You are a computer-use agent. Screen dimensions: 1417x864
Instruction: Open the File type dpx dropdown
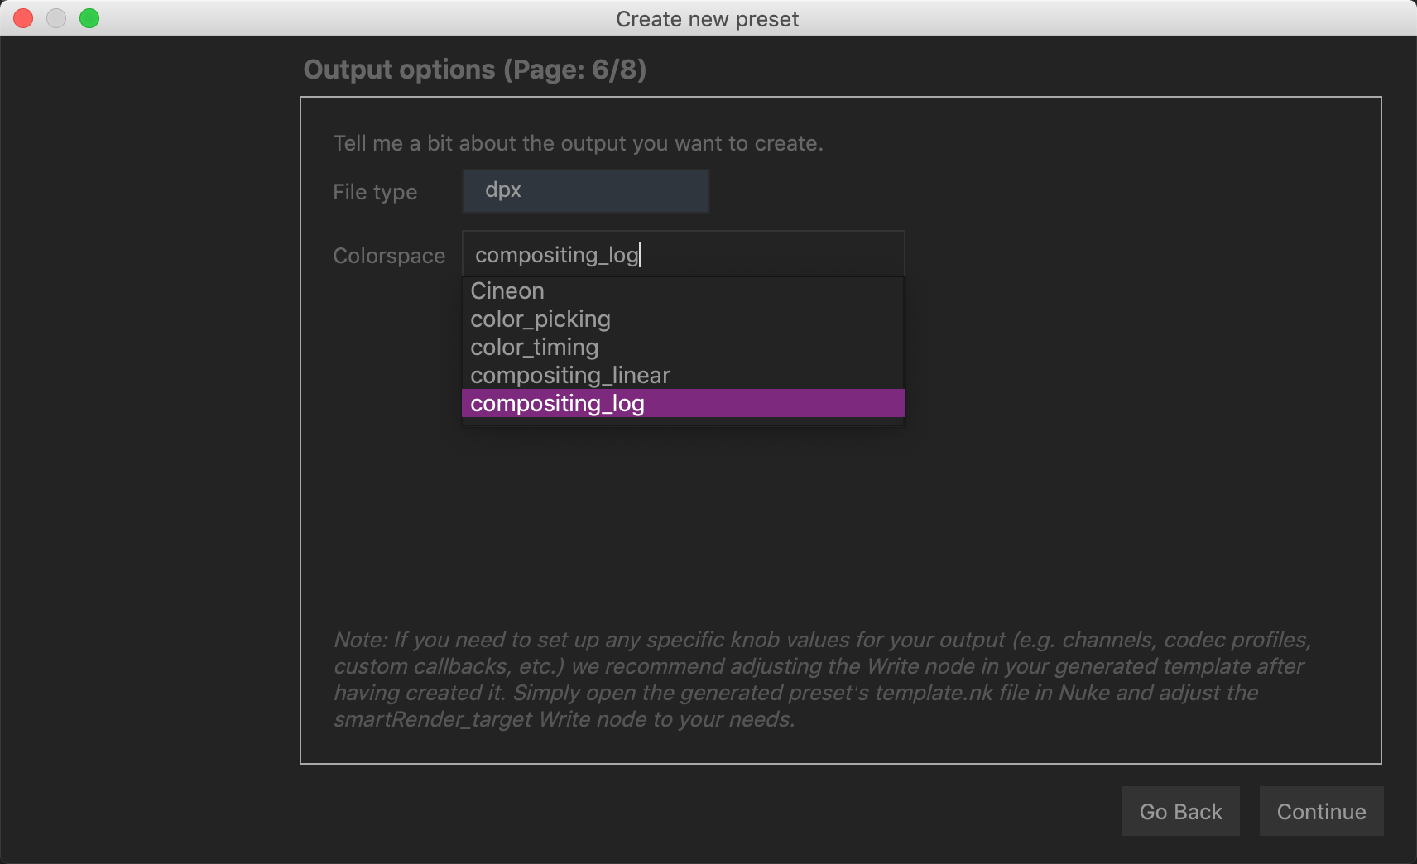585,191
